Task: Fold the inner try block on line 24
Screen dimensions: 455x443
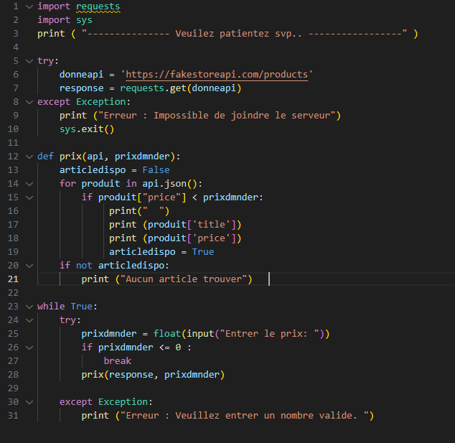Action: (x=29, y=320)
